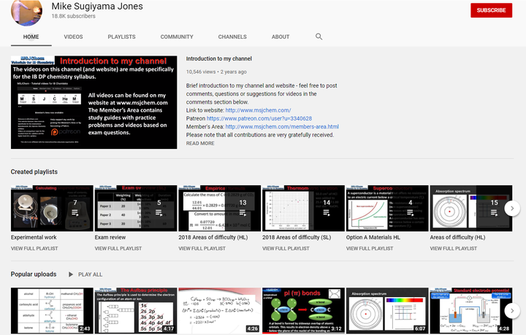526x335 pixels.
Task: Click the Option A Materials HL title
Action: pos(373,237)
